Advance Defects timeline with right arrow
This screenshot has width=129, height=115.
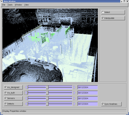point(74,104)
